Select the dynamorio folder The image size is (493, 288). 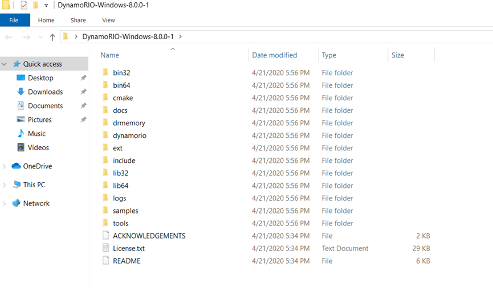pyautogui.click(x=129, y=135)
